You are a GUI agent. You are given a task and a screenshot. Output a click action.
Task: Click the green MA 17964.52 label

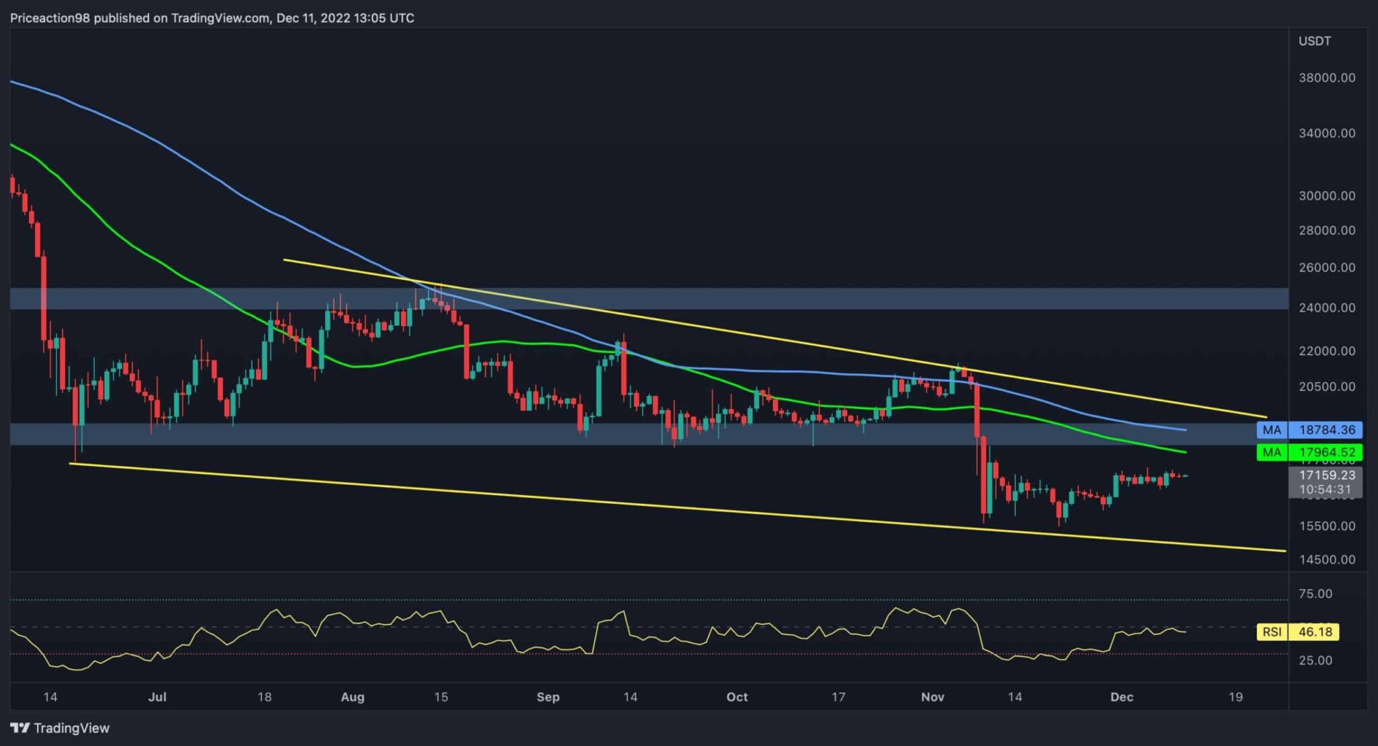(x=1309, y=452)
